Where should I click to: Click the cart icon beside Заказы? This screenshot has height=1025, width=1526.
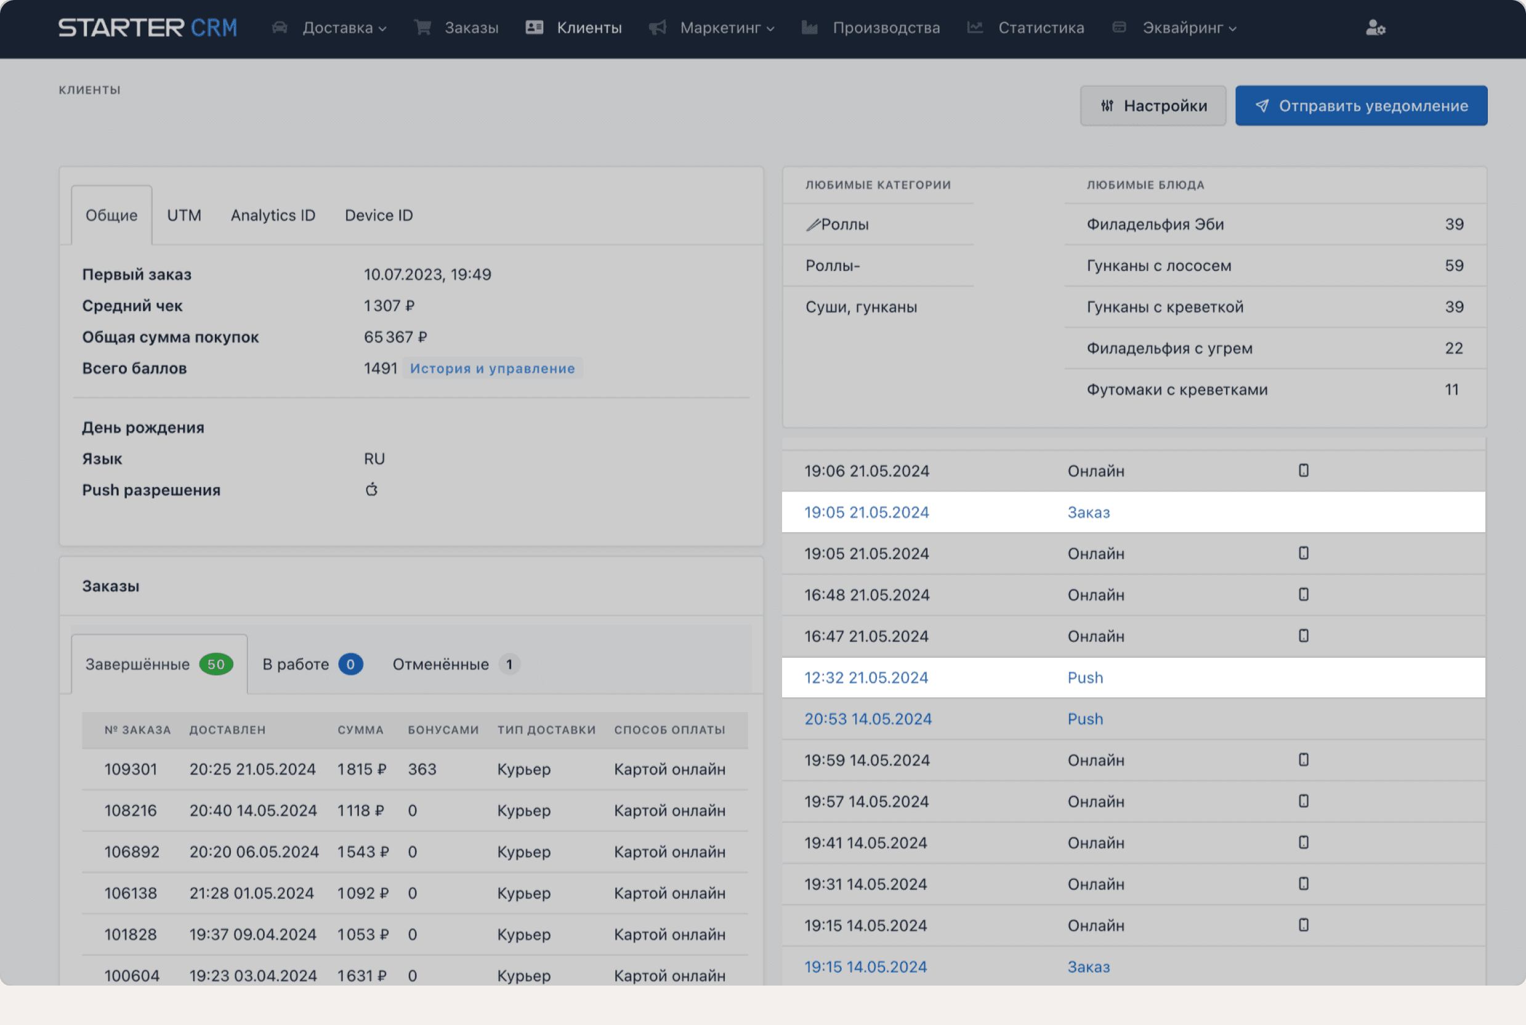[423, 28]
